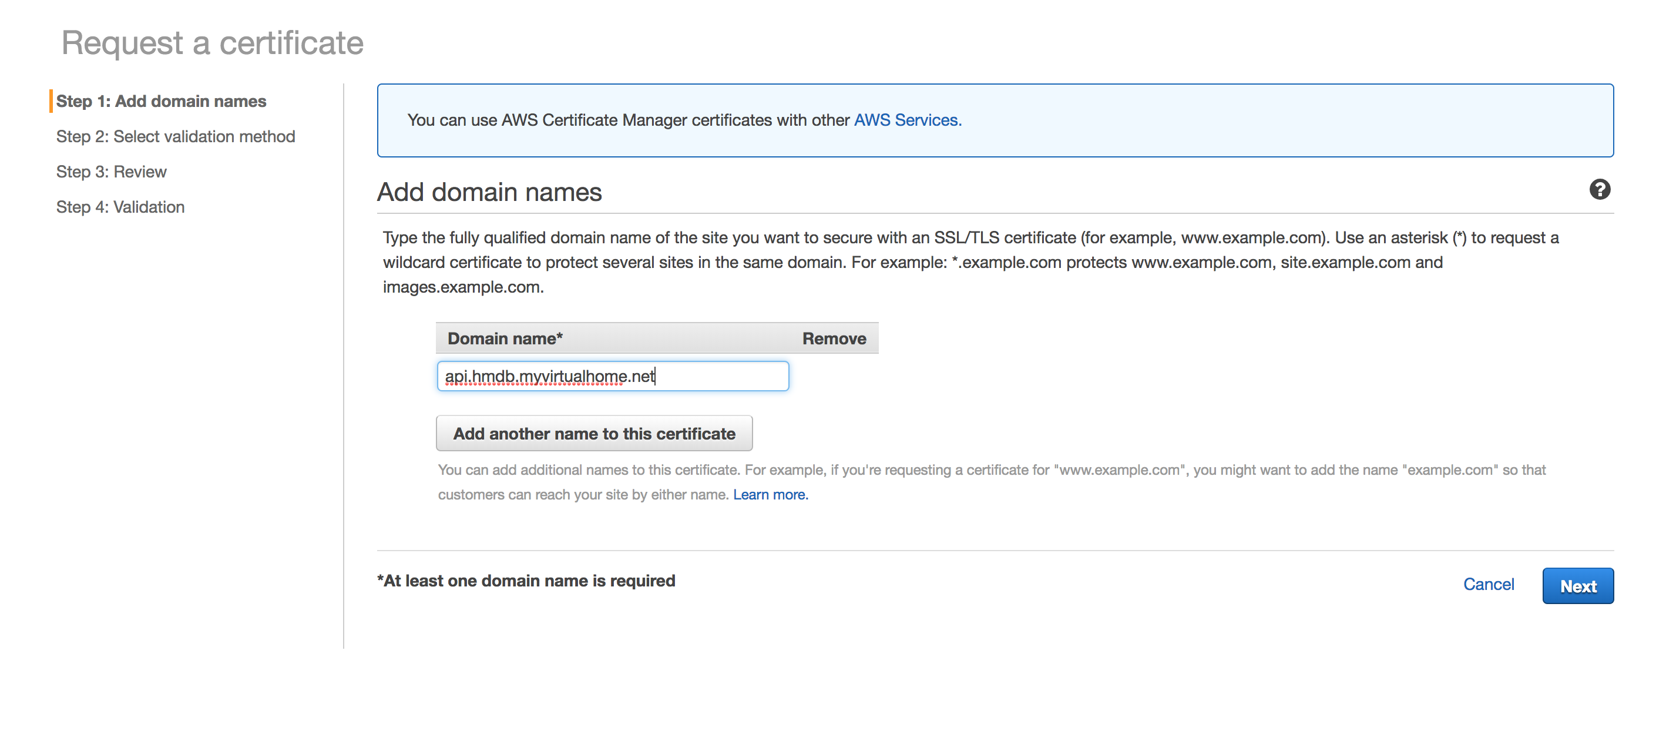The height and width of the screenshot is (731, 1666).
Task: Click the blue AWS Certificate Manager info banner
Action: tap(1229, 120)
